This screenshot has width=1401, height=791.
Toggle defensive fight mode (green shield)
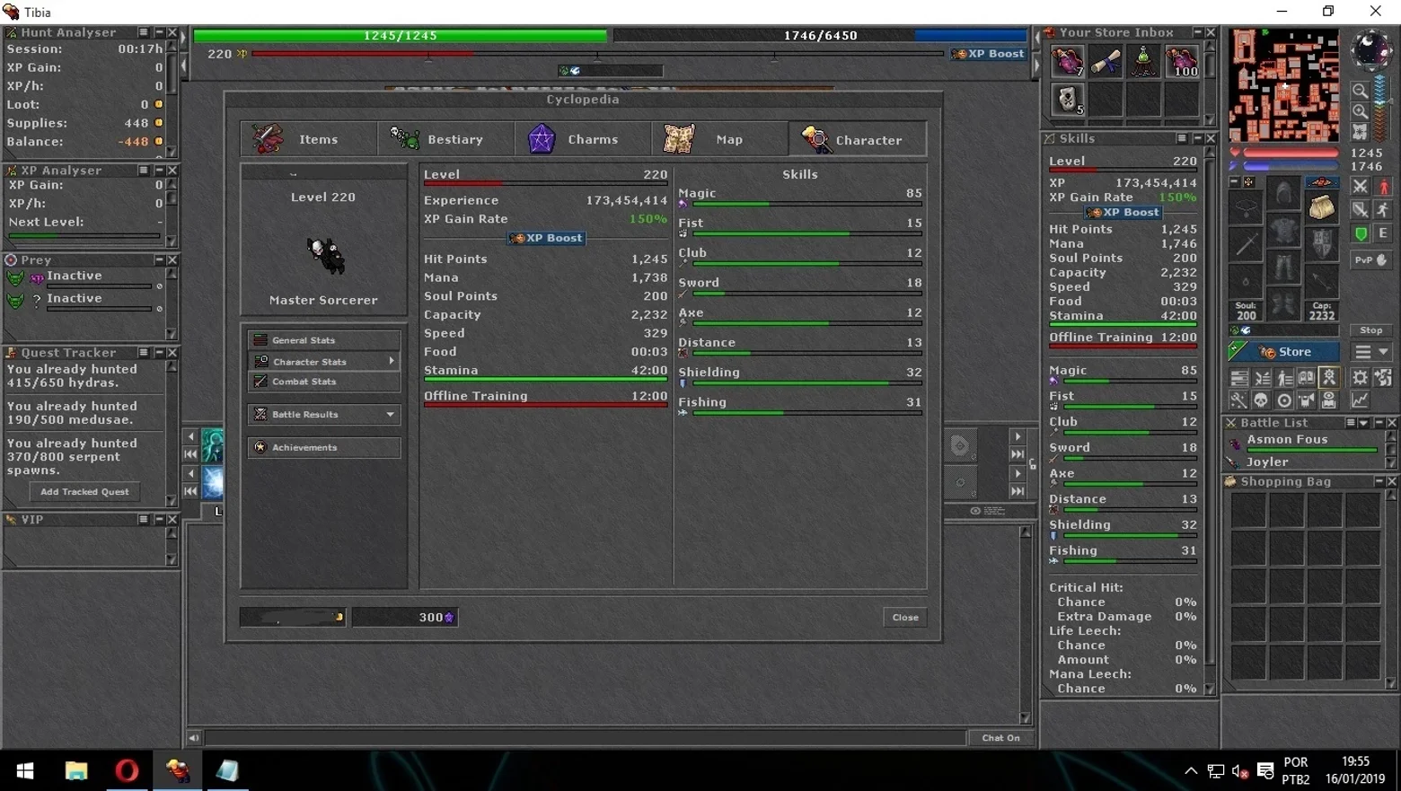point(1361,233)
